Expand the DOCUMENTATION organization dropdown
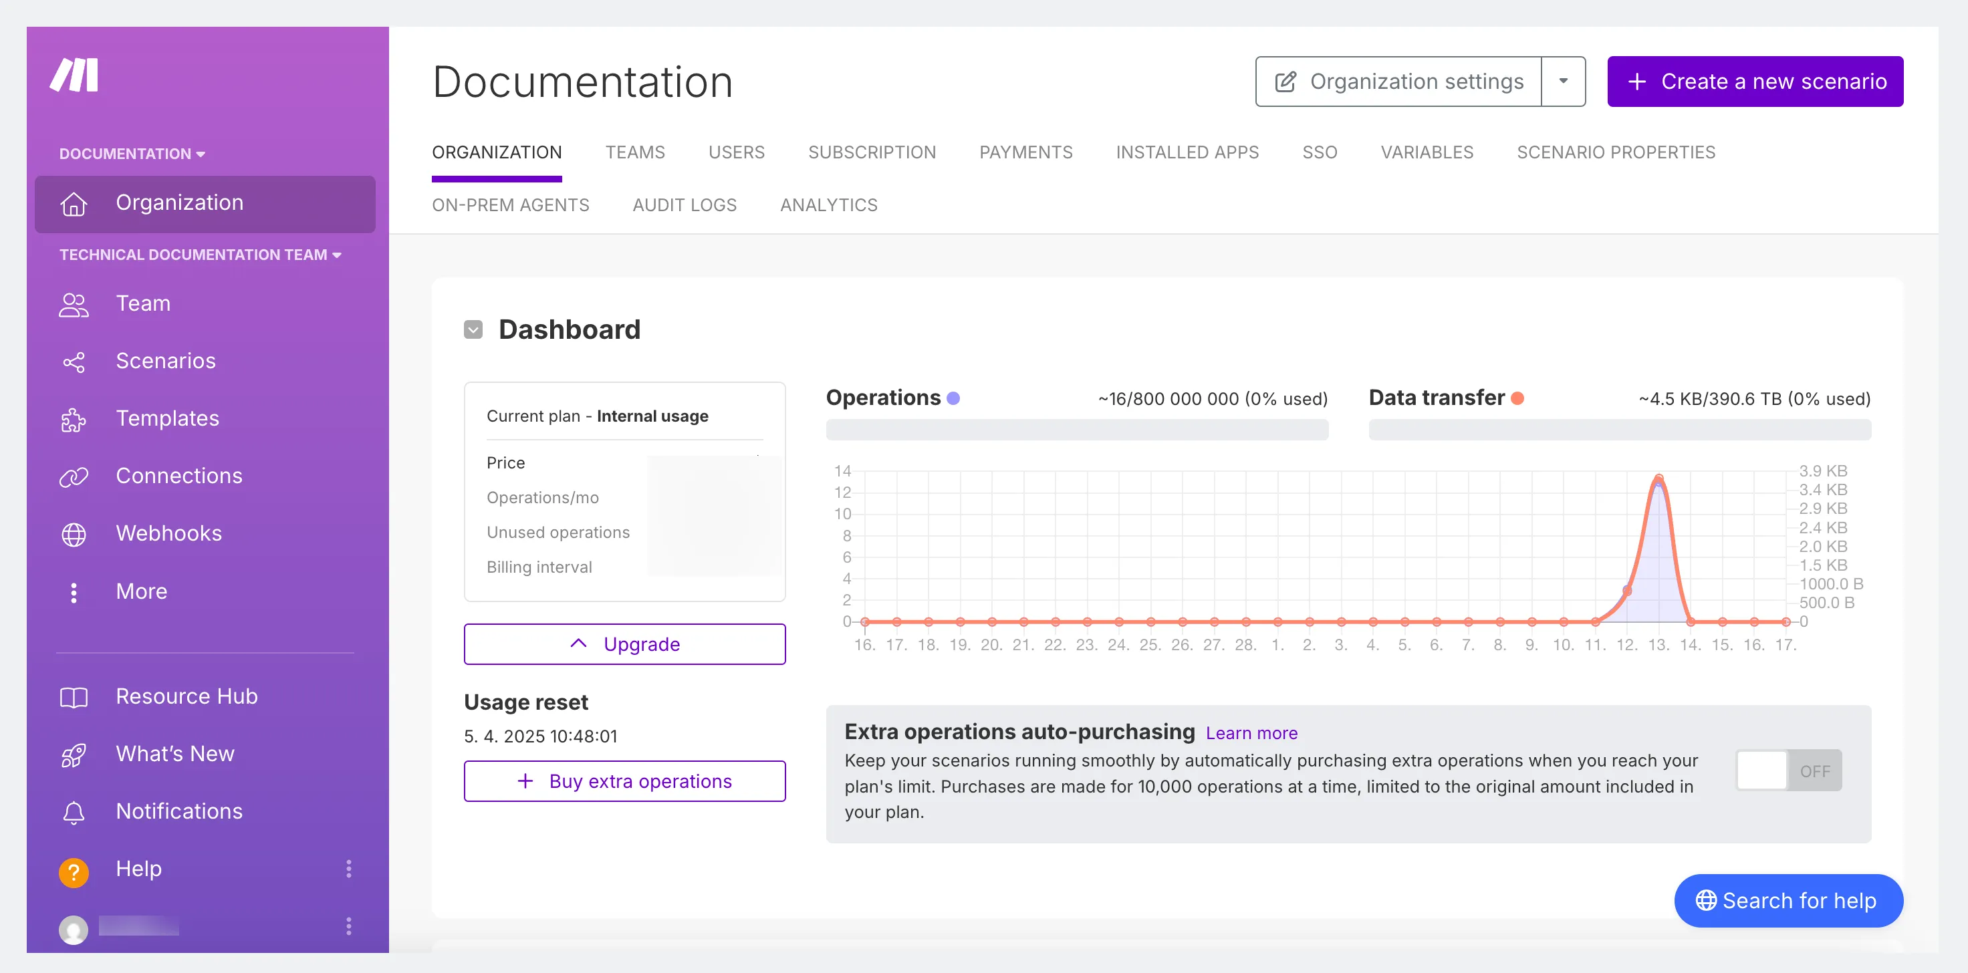The width and height of the screenshot is (1968, 973). (132, 154)
